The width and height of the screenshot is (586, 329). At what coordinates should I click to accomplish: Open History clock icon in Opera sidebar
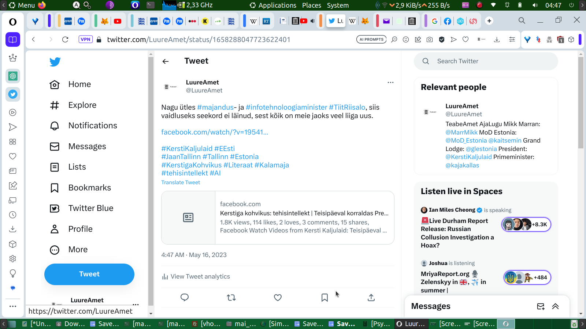point(13,215)
